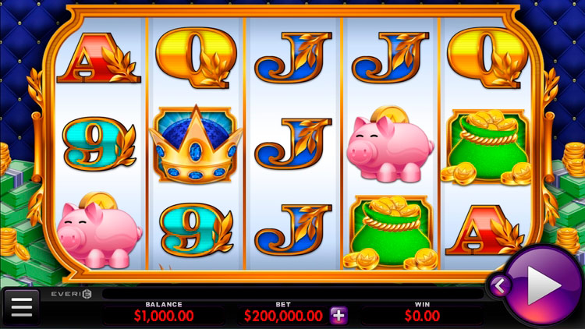Select the teal 9 symbol on reel two
The height and width of the screenshot is (329, 585).
coord(197,230)
